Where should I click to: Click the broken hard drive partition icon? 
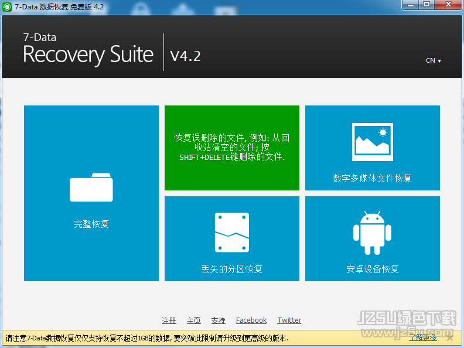click(x=231, y=233)
